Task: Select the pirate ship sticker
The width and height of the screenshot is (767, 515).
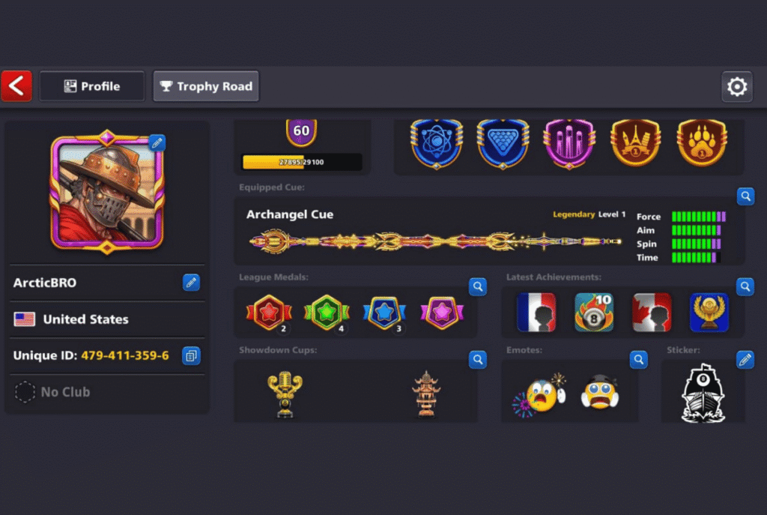Action: [703, 393]
